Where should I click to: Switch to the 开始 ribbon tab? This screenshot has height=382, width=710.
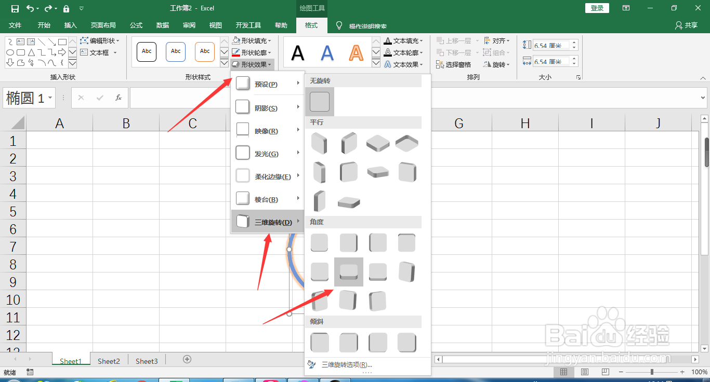44,25
